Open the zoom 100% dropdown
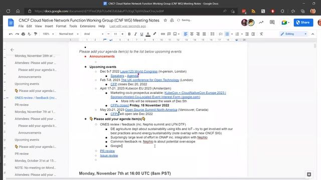Screen dimensions: 321x180 (48, 34)
